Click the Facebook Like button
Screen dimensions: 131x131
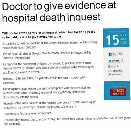pyautogui.click(x=112, y=54)
